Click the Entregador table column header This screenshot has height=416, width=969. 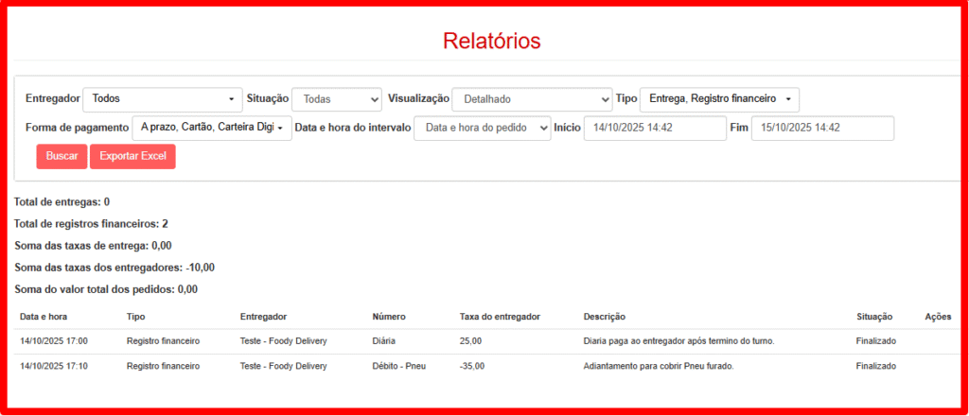pos(263,317)
